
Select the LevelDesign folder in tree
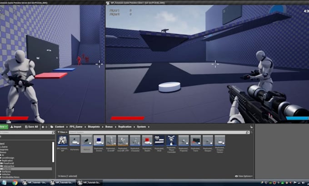pyautogui.click(x=7, y=158)
